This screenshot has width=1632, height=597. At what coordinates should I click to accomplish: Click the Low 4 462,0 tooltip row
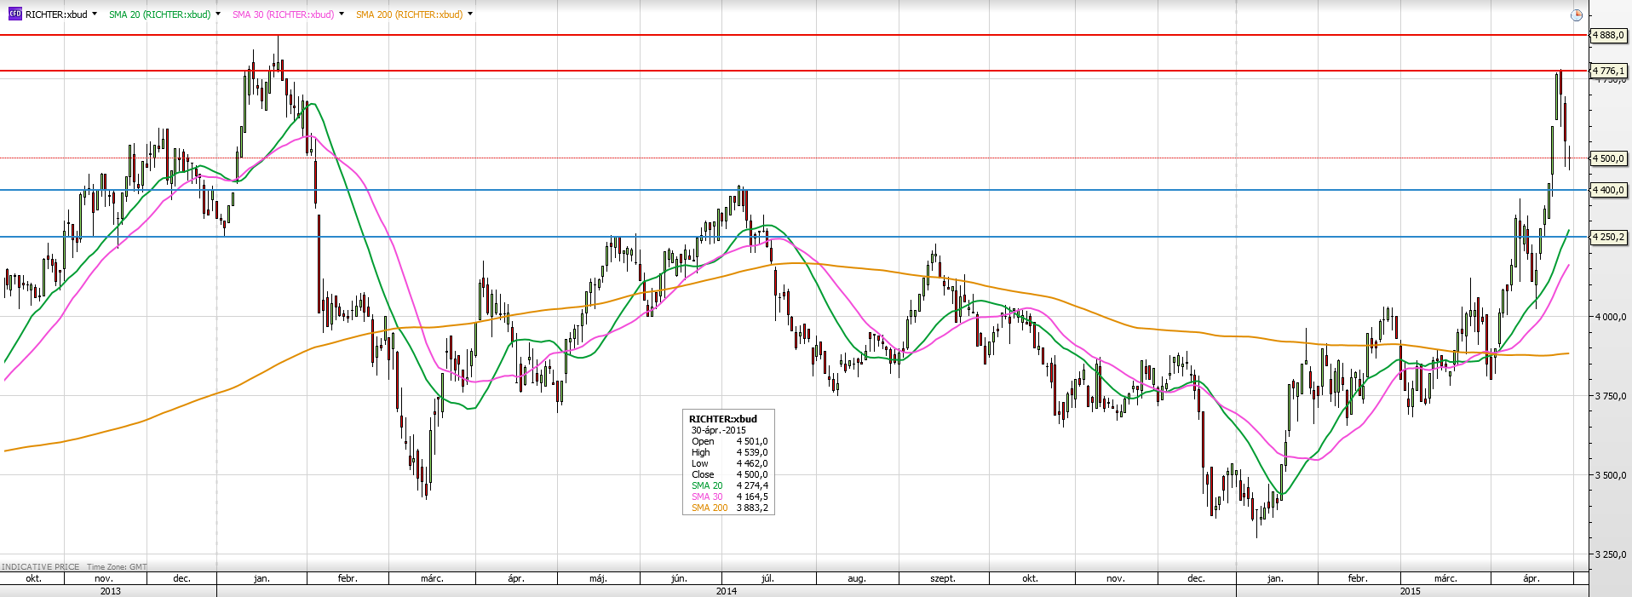coord(729,463)
